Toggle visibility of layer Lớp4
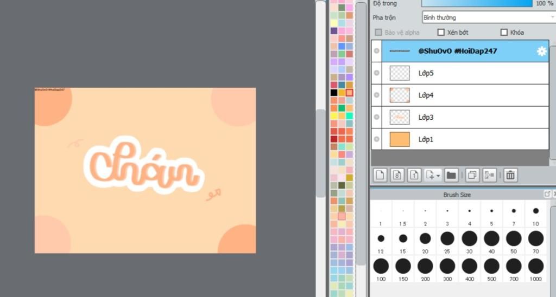The image size is (556, 297). click(x=377, y=95)
